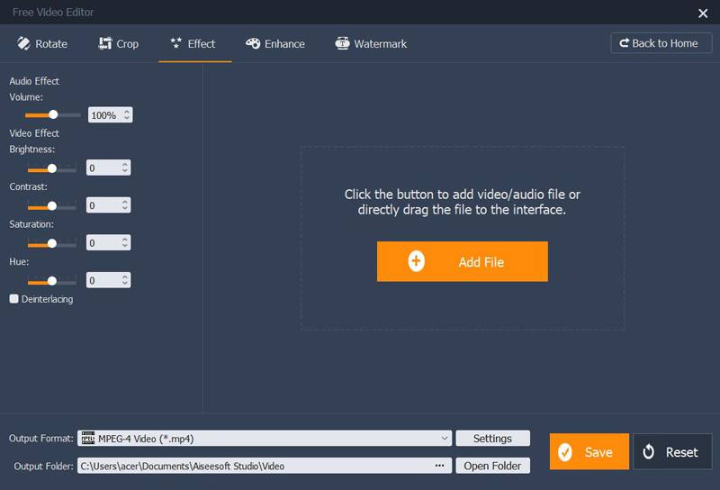
Task: Click the Watermark icon
Action: (342, 43)
